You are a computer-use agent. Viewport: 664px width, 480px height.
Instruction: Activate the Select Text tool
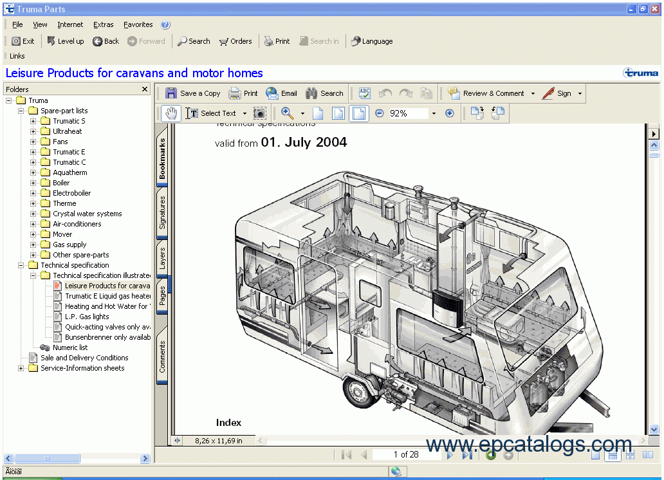[210, 113]
